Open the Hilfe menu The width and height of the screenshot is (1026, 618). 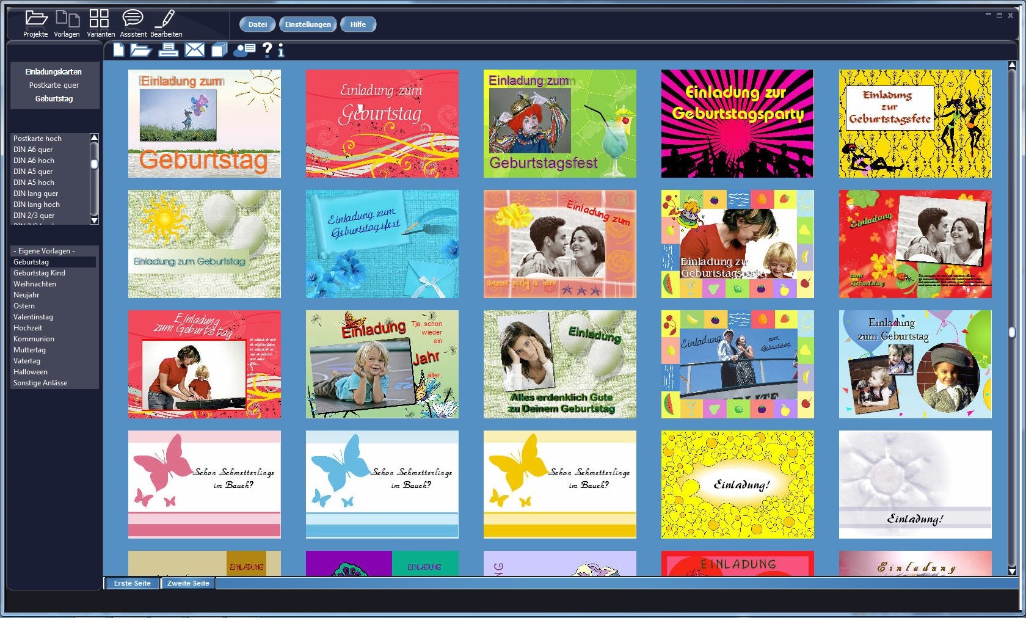tap(358, 24)
